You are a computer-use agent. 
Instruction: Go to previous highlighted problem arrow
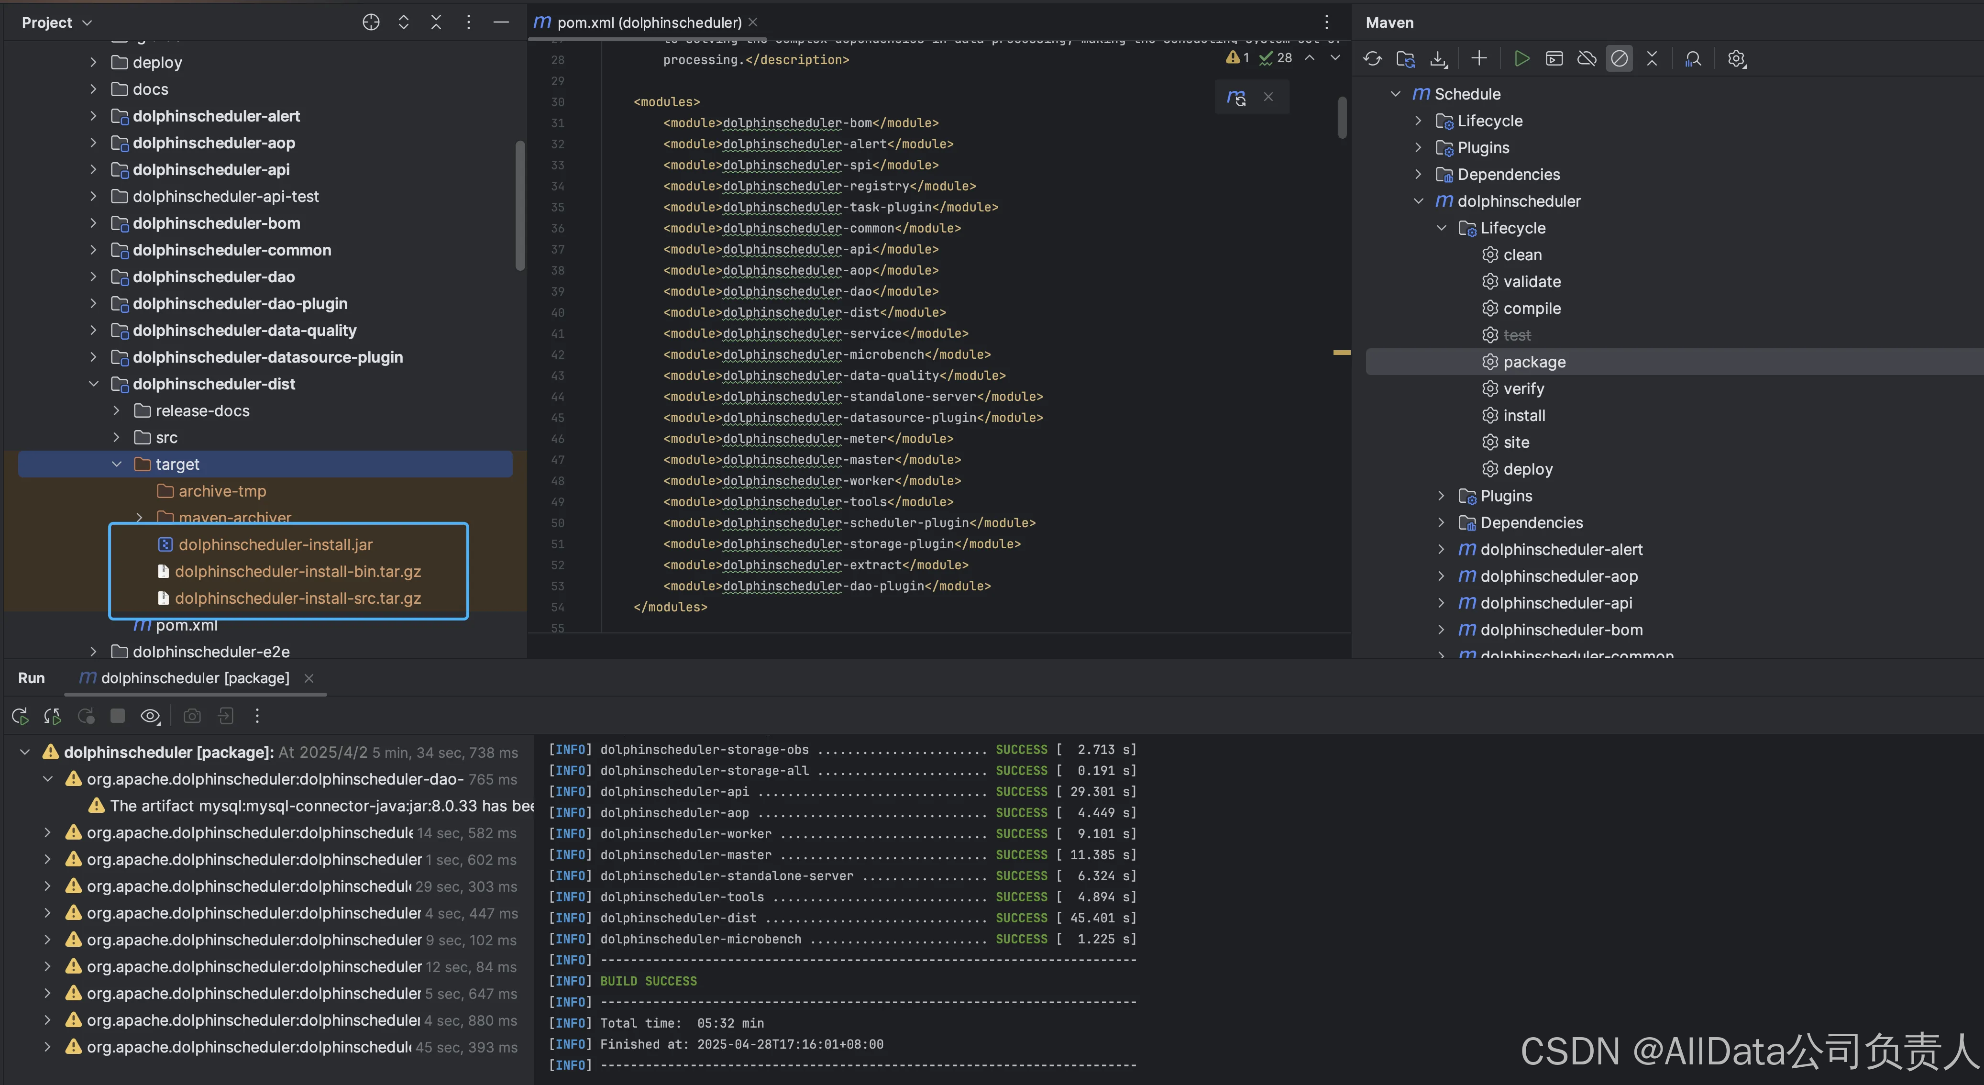(x=1309, y=58)
